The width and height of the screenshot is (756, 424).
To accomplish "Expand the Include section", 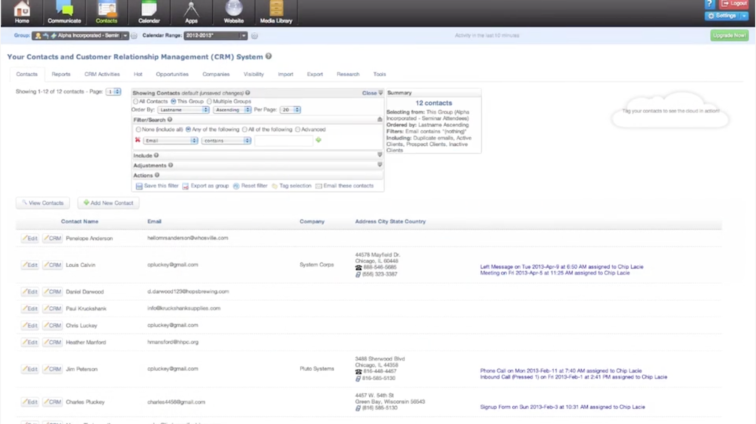I will [379, 155].
